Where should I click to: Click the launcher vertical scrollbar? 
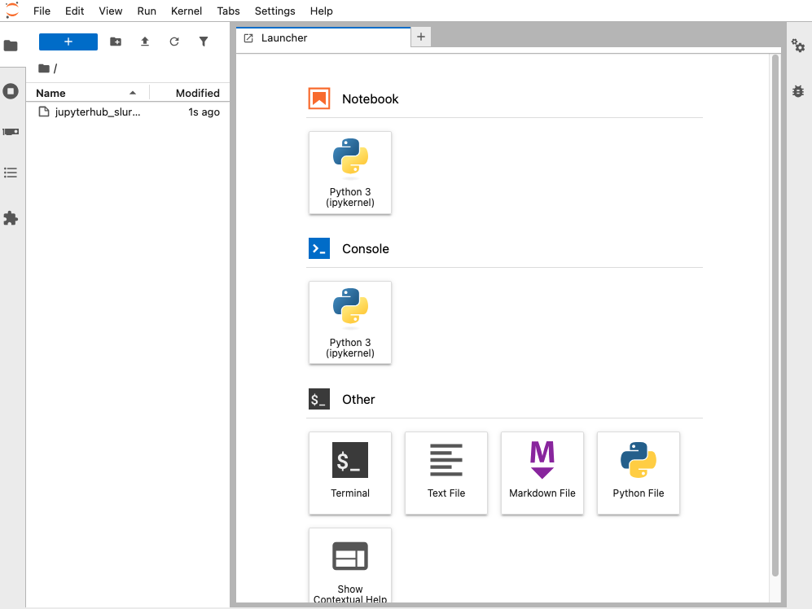click(775, 315)
